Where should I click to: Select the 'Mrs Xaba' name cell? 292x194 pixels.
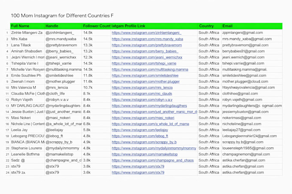(x=27, y=39)
